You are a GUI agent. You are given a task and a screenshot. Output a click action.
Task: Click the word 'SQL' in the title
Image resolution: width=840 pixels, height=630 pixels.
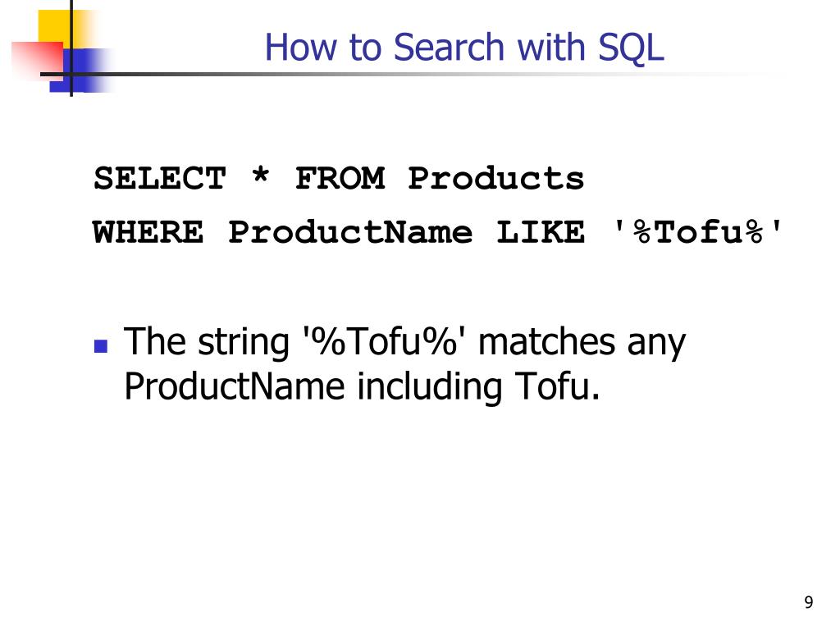click(631, 48)
